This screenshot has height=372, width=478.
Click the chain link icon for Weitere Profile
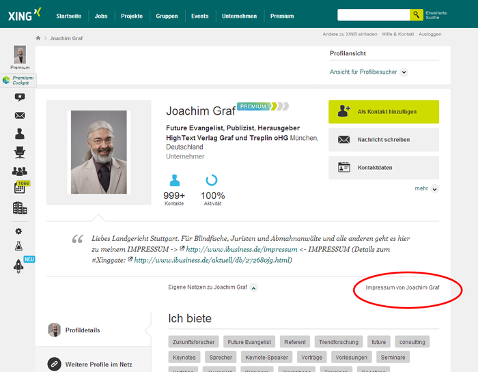click(x=54, y=364)
